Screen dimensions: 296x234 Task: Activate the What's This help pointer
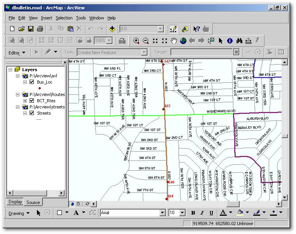(x=196, y=29)
